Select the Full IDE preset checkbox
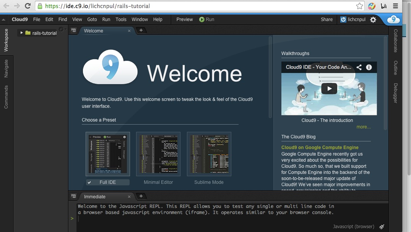The image size is (411, 232). click(x=89, y=182)
